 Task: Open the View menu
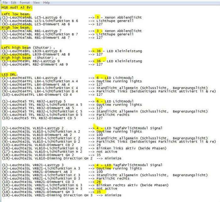[36, 3]
